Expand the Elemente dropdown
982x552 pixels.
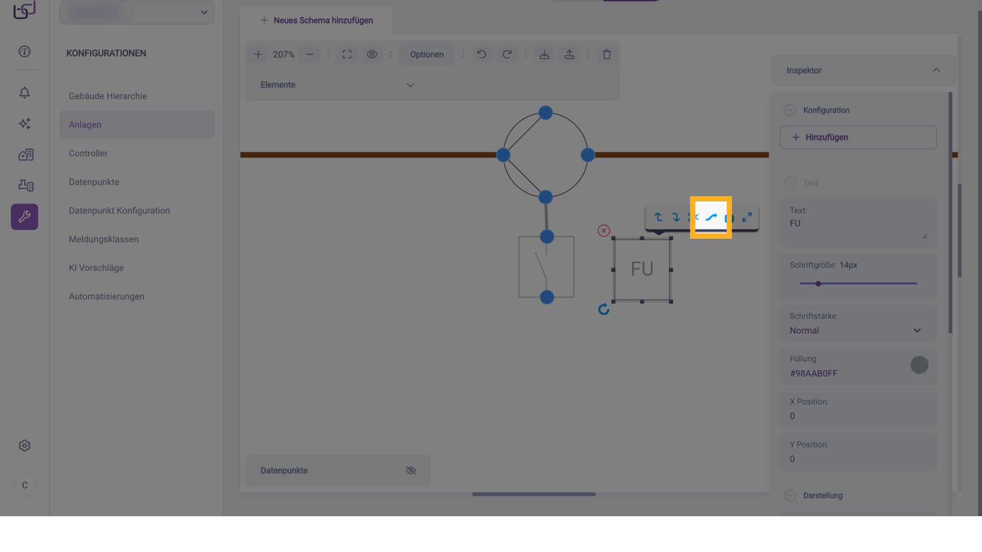[x=410, y=85]
